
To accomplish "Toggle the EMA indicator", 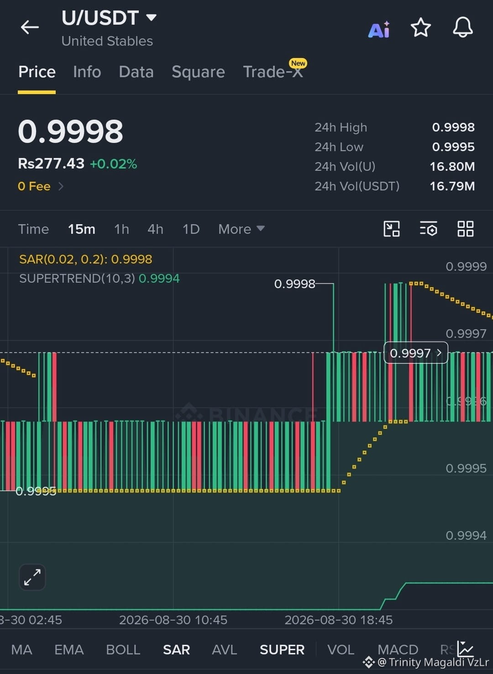I will click(69, 649).
